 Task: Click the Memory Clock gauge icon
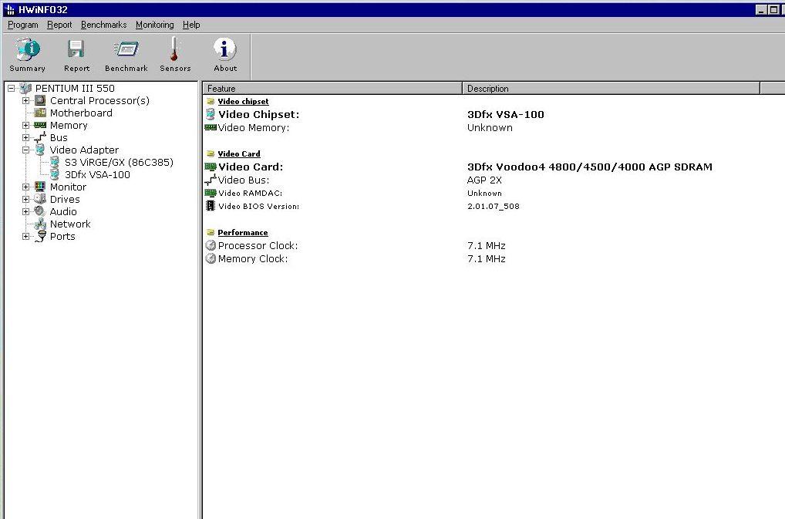pyautogui.click(x=211, y=259)
